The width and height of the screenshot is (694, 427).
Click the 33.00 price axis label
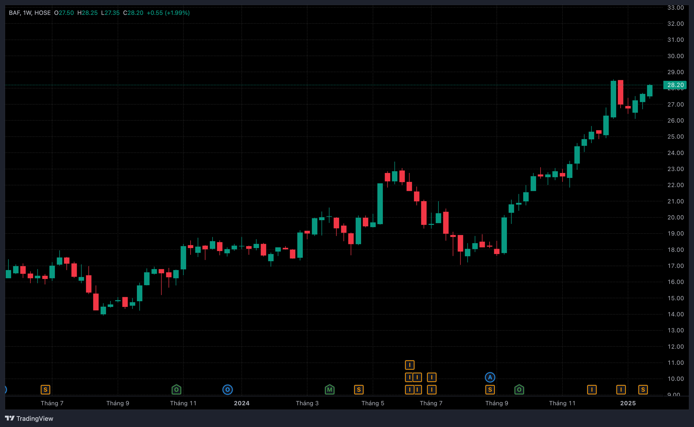(x=676, y=8)
